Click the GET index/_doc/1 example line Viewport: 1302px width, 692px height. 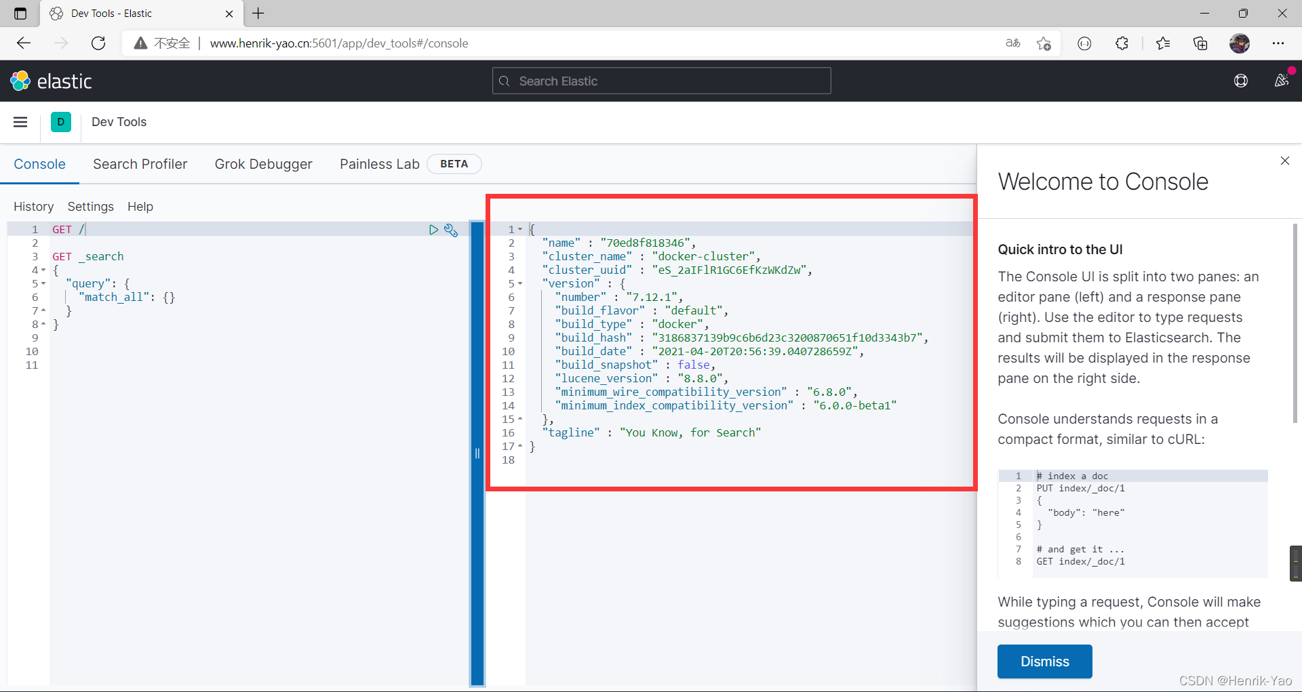[x=1080, y=562]
